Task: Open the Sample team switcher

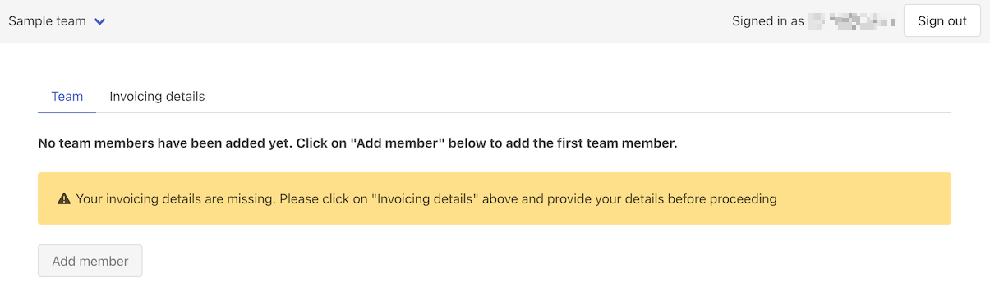Action: coord(58,21)
